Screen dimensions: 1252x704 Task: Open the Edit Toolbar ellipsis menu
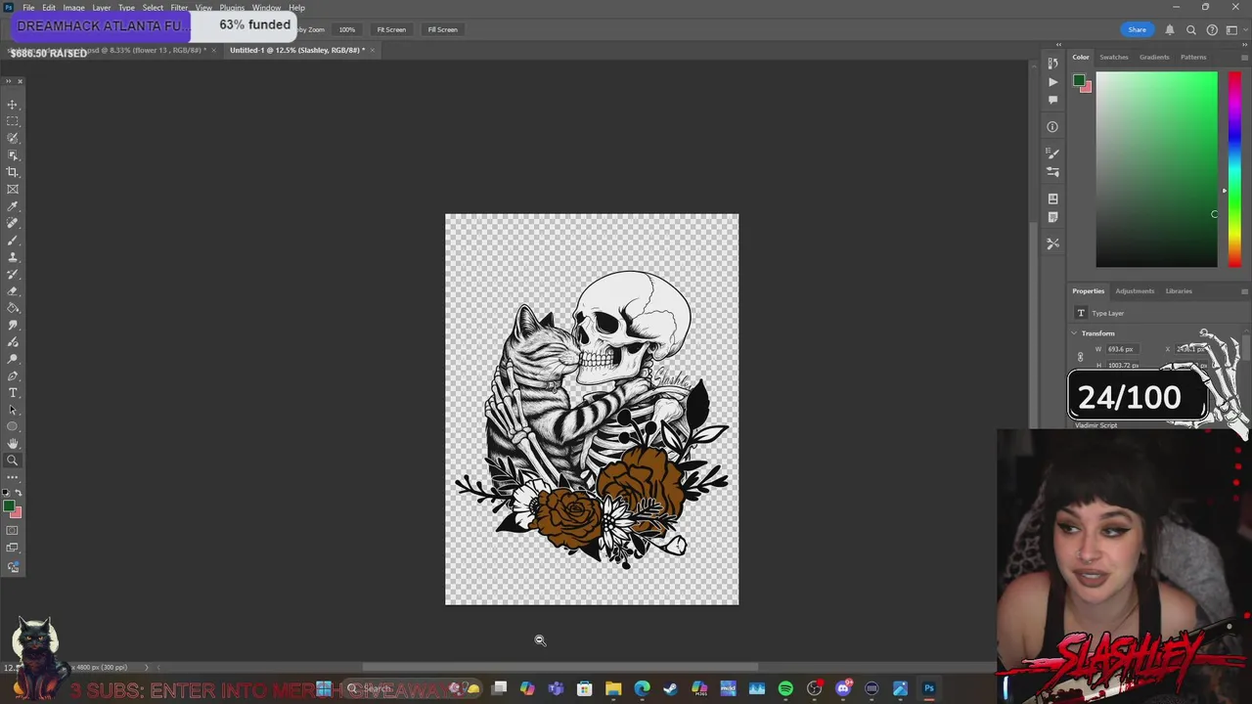[13, 477]
